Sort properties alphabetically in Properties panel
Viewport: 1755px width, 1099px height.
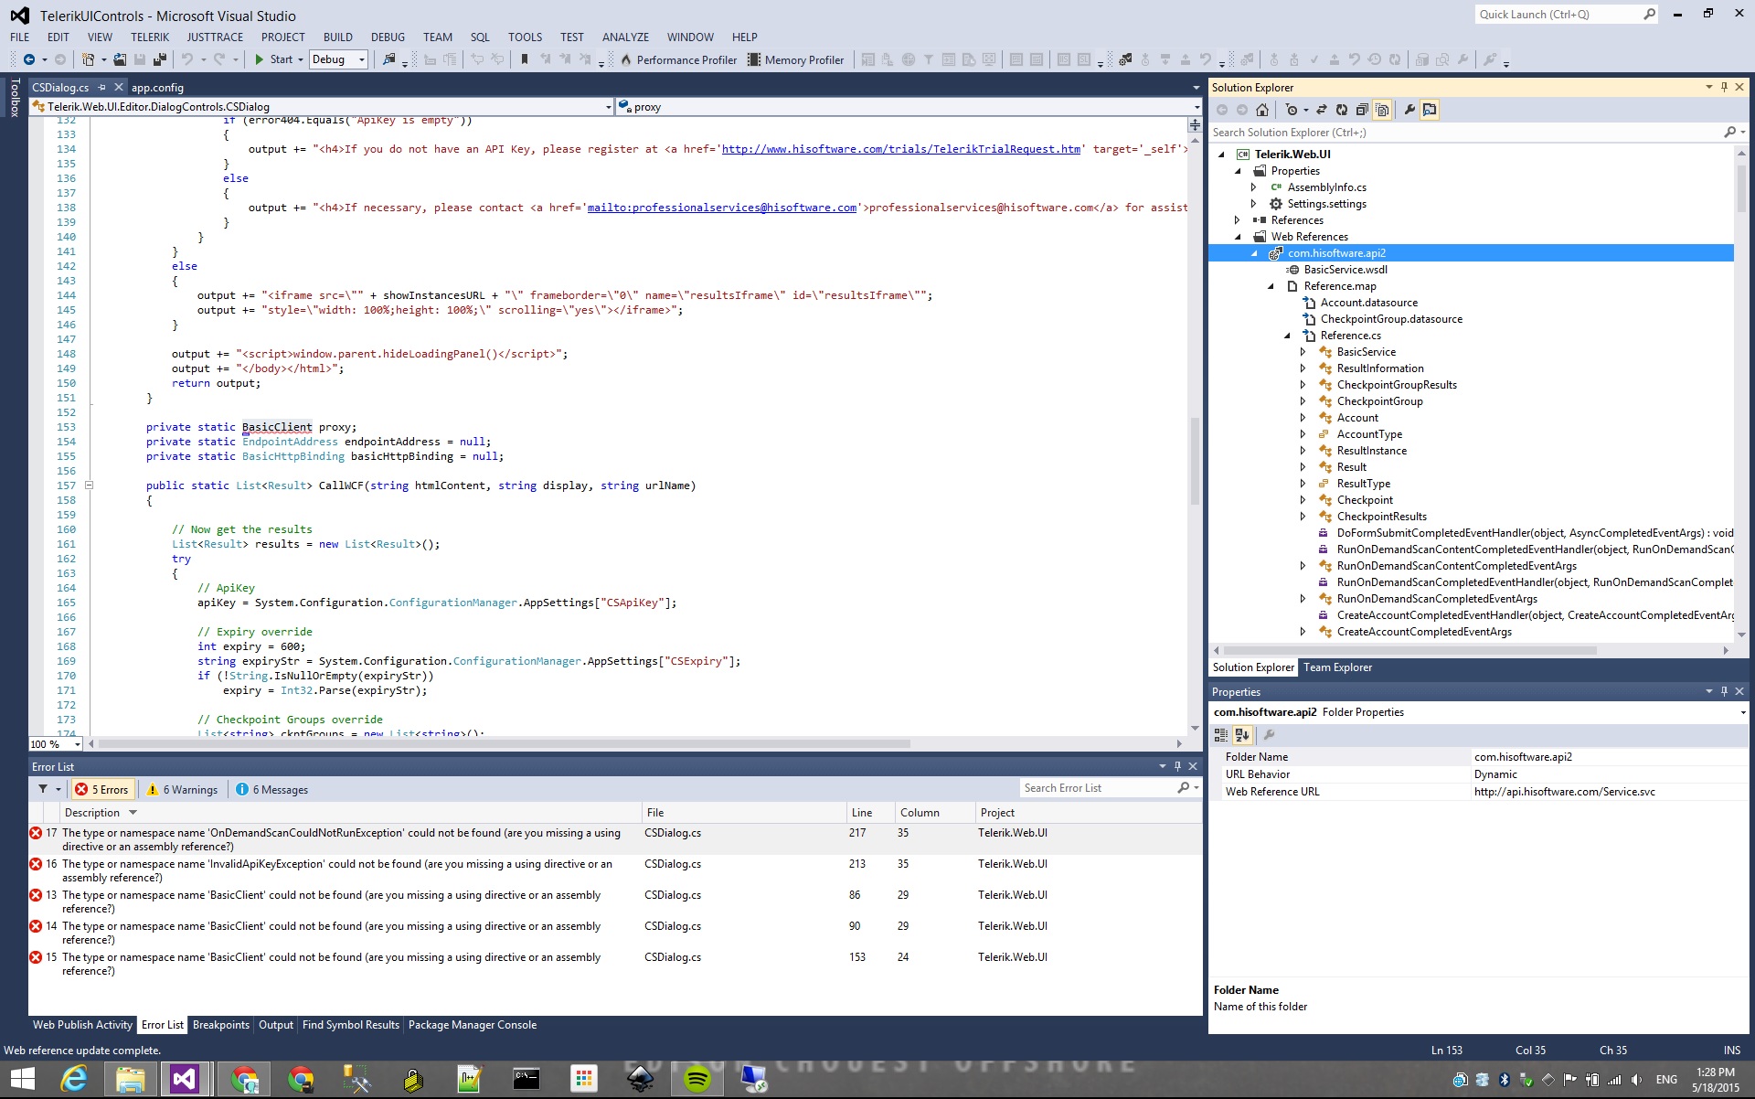coord(1241,734)
